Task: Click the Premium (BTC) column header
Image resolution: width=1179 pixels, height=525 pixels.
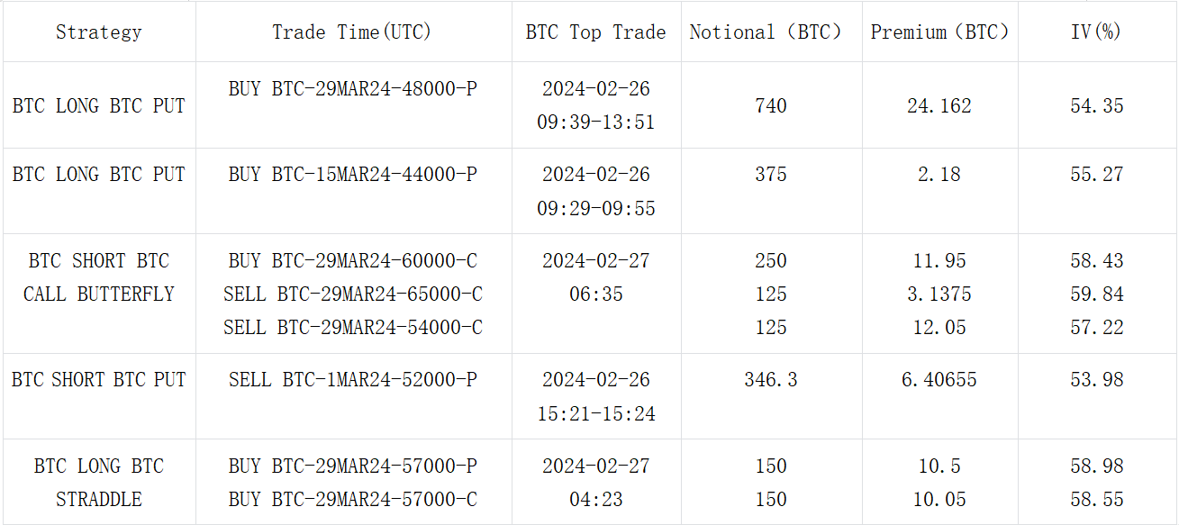Action: point(939,32)
